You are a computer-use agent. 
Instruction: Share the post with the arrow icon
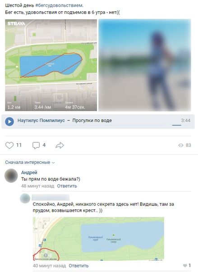tap(60, 145)
